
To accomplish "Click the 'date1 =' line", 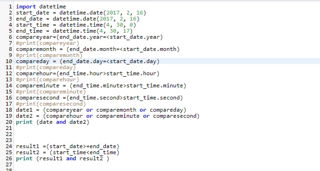I will [x=101, y=110].
